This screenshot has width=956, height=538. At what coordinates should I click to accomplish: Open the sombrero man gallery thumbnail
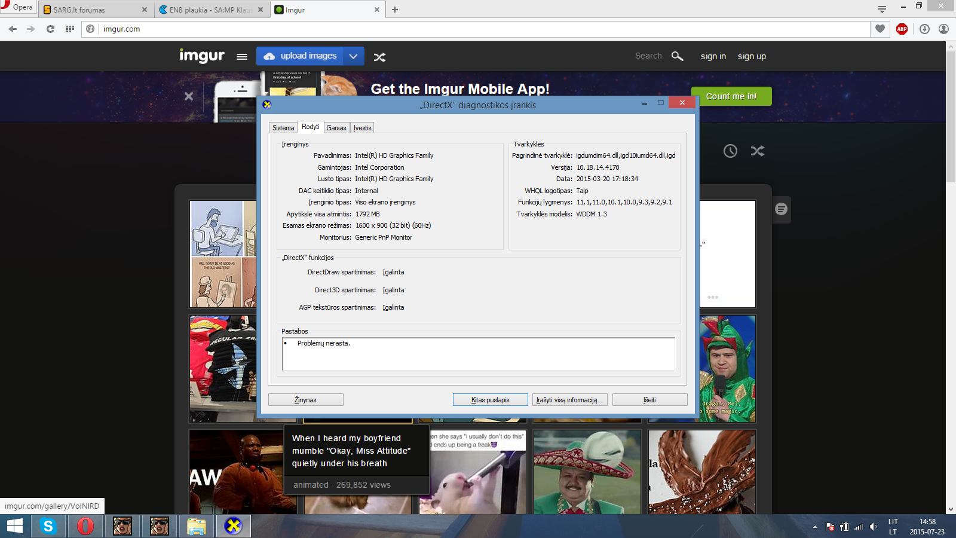[x=587, y=472]
